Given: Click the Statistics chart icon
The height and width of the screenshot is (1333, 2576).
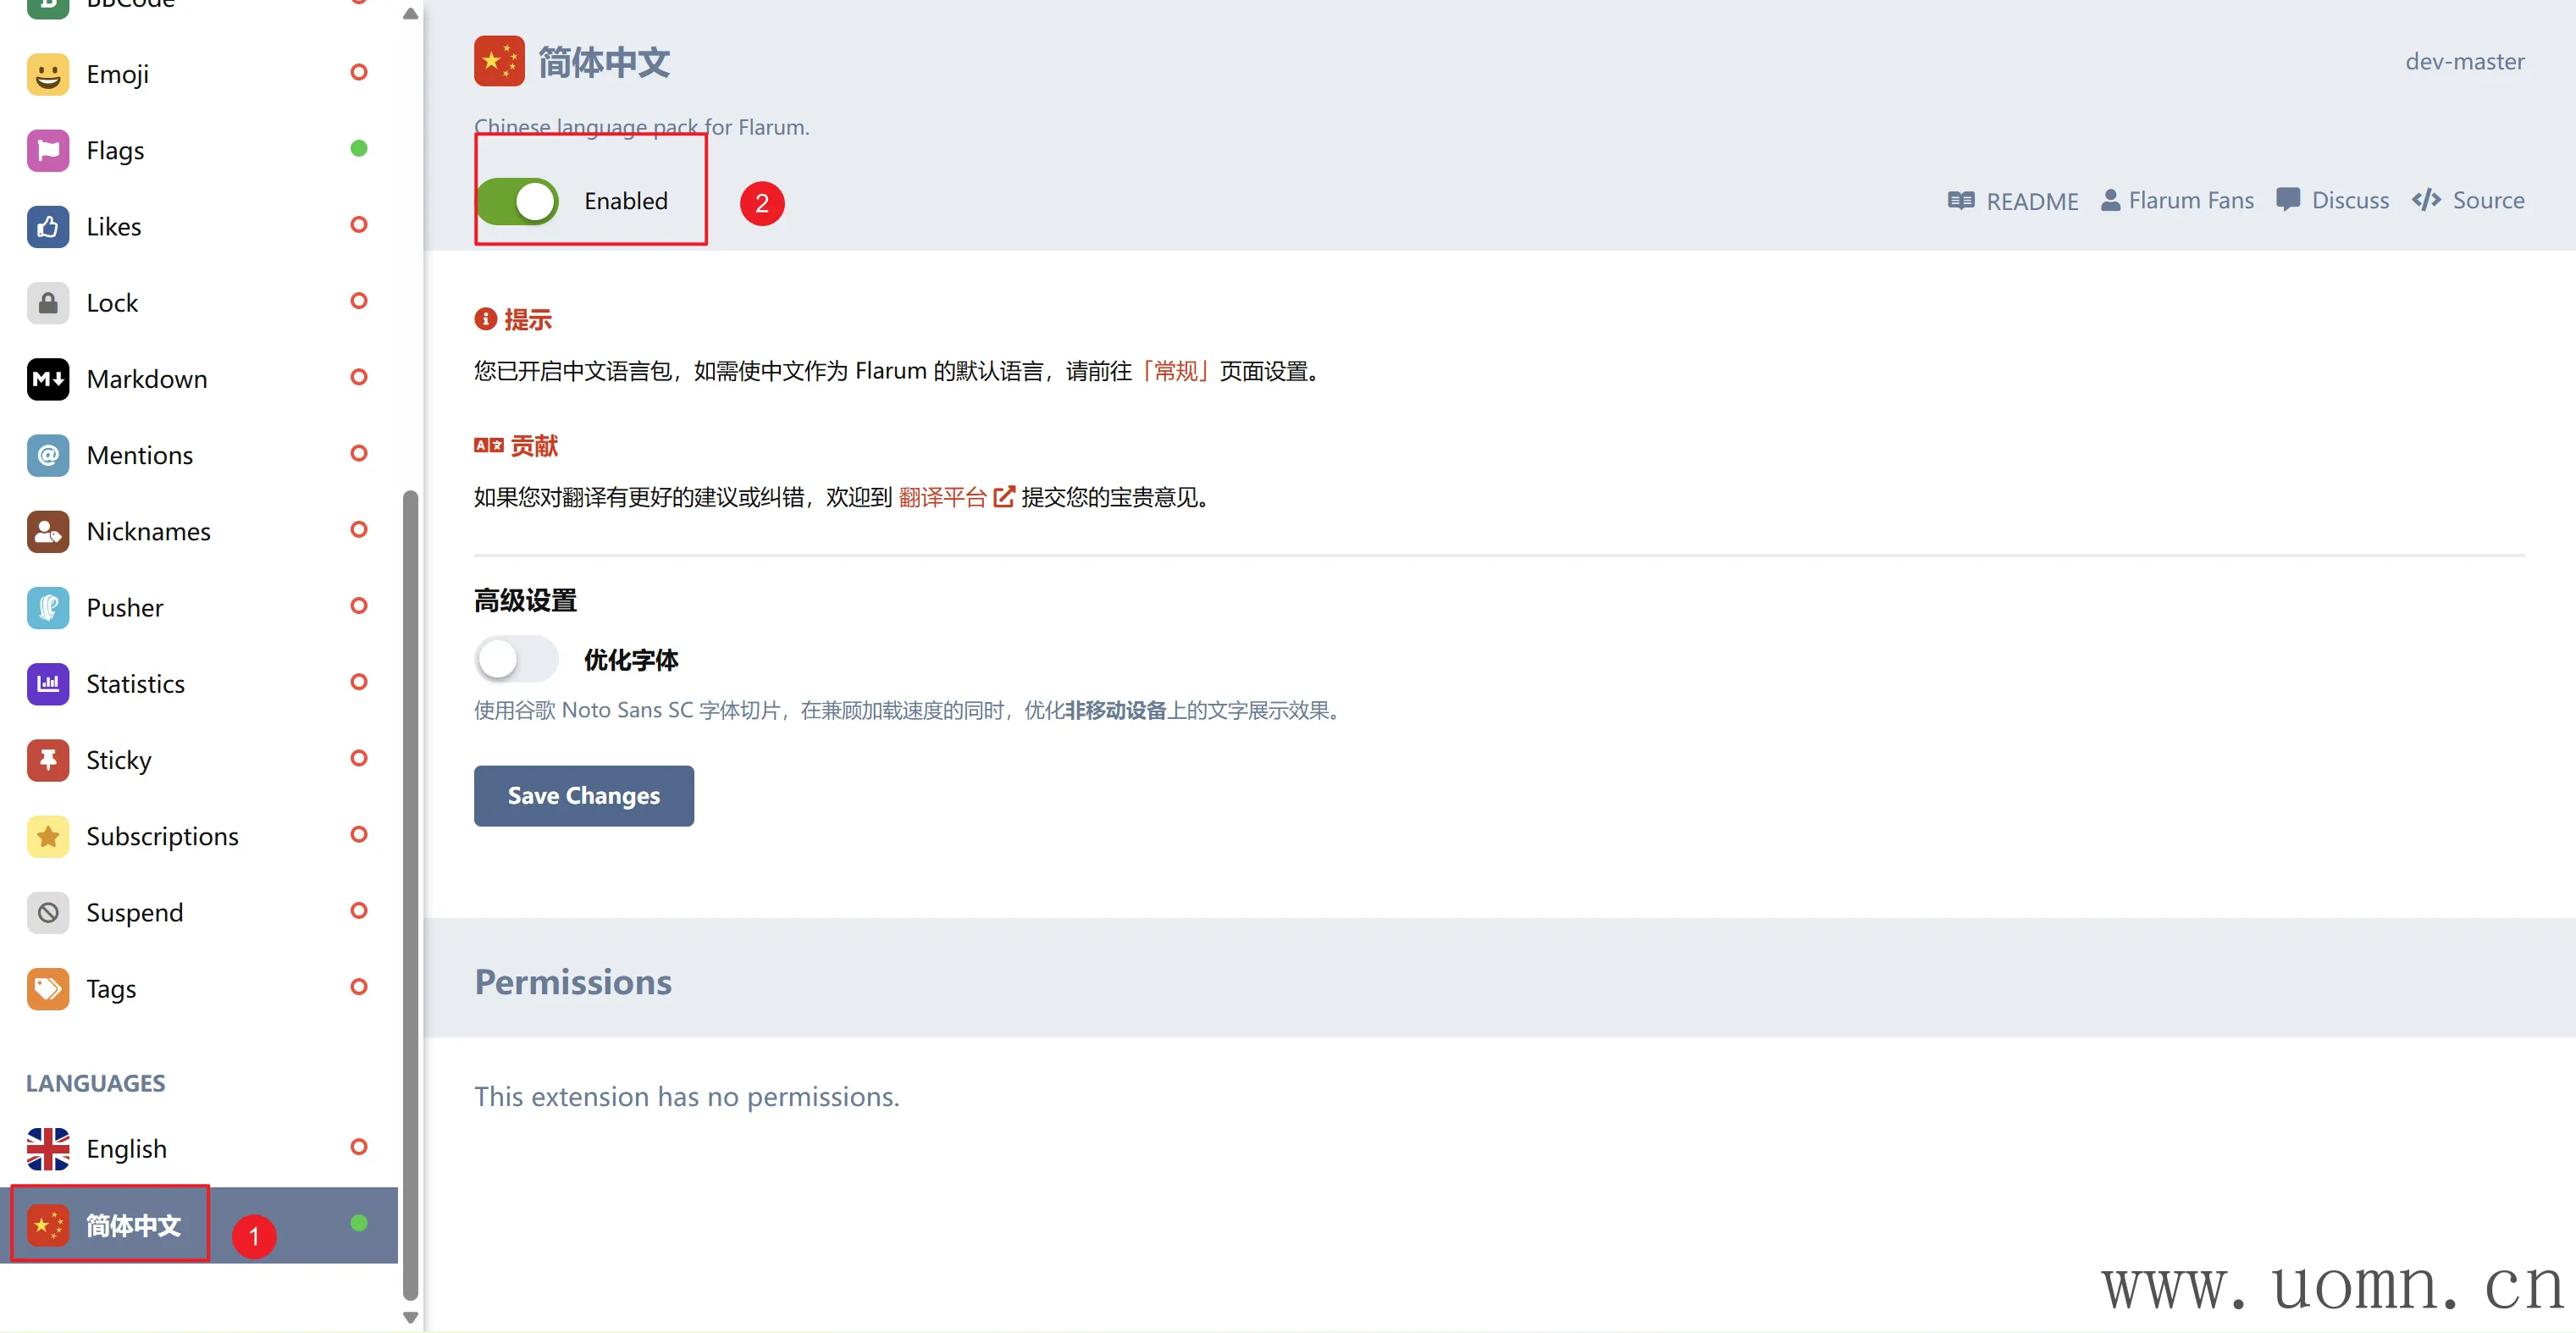Looking at the screenshot, I should [48, 684].
